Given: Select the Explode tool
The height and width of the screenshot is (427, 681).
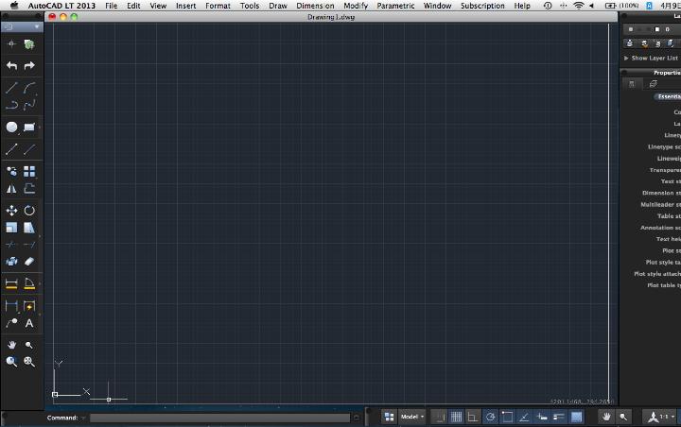Looking at the screenshot, I should coord(11,262).
